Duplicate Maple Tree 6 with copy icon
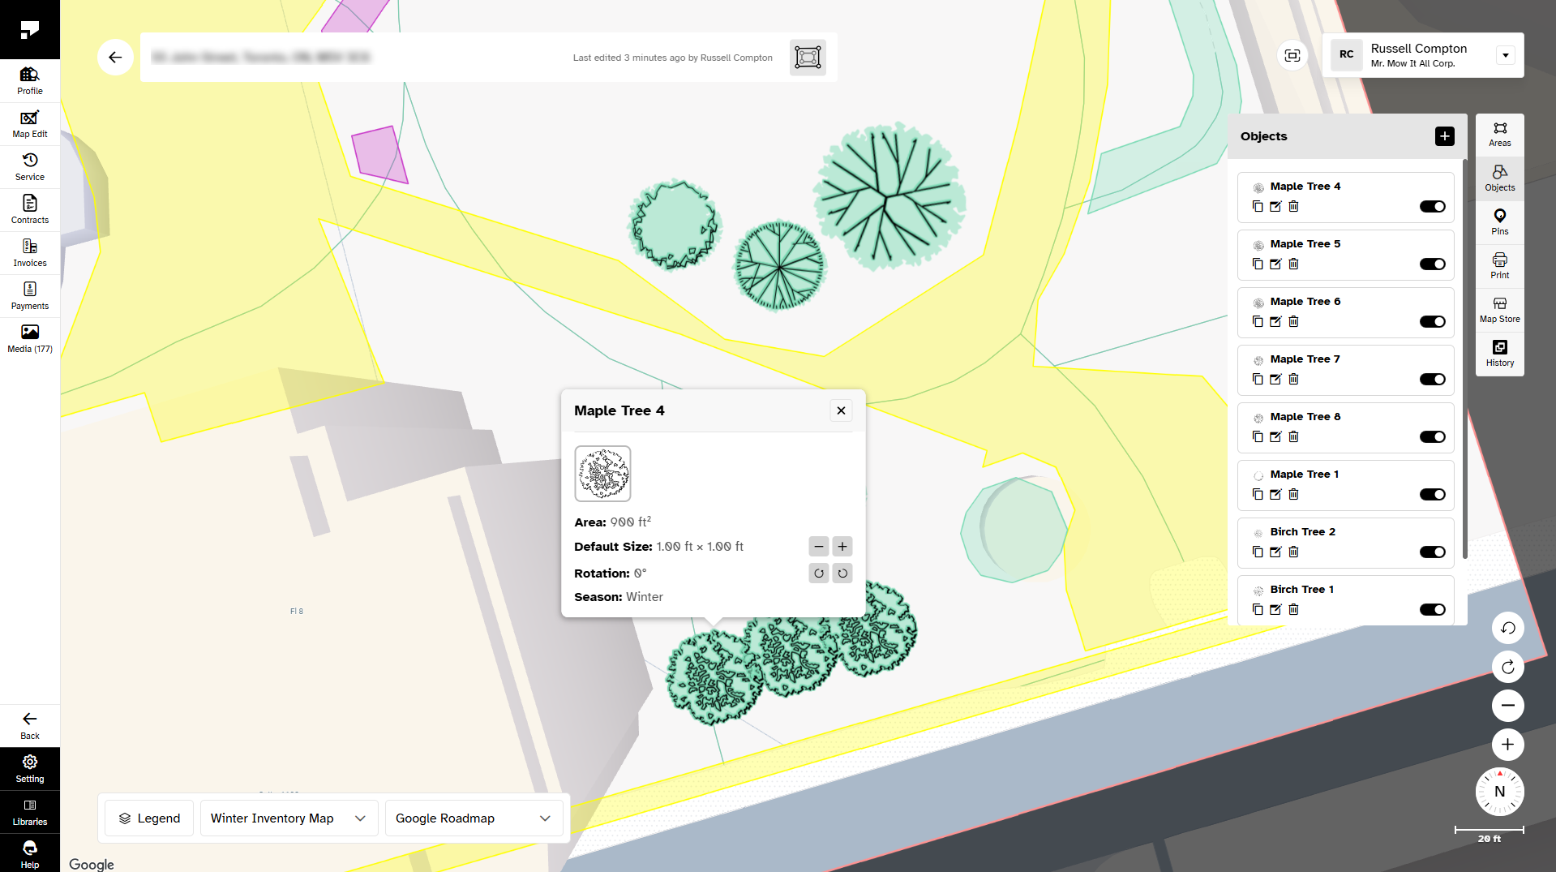This screenshot has height=872, width=1556. coord(1258,321)
